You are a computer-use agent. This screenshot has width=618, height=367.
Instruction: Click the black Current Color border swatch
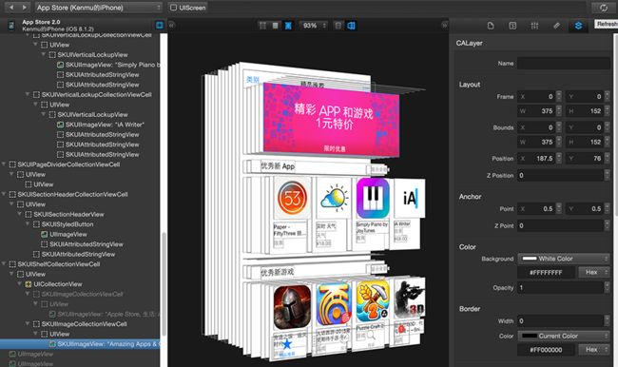530,336
